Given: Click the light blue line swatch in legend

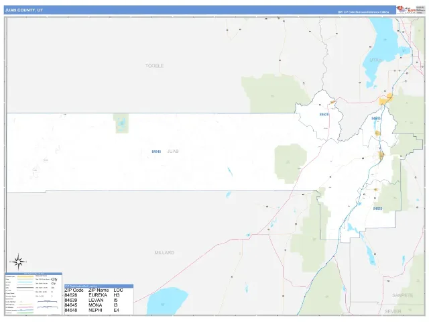Looking at the screenshot, I should click(25, 282).
